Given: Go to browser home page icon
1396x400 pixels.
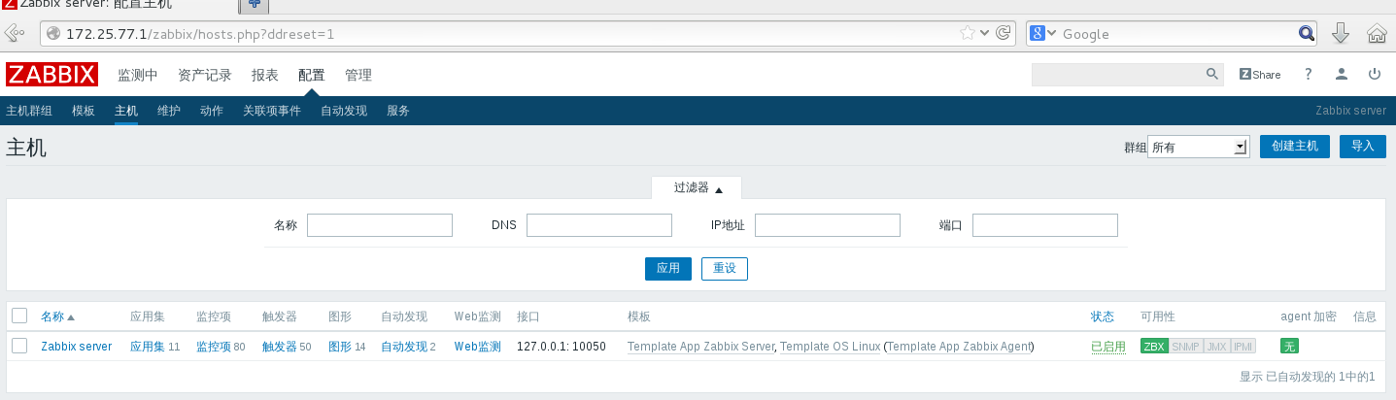Looking at the screenshot, I should click(1377, 33).
